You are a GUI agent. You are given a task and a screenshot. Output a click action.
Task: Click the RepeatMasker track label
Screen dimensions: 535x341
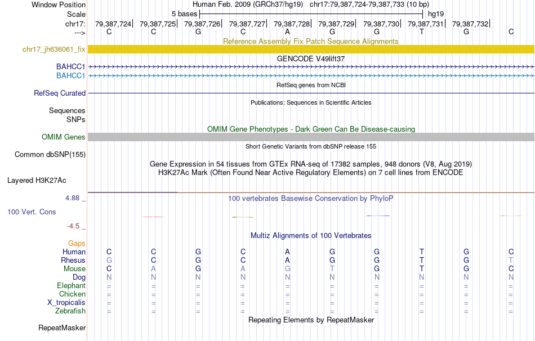62,327
